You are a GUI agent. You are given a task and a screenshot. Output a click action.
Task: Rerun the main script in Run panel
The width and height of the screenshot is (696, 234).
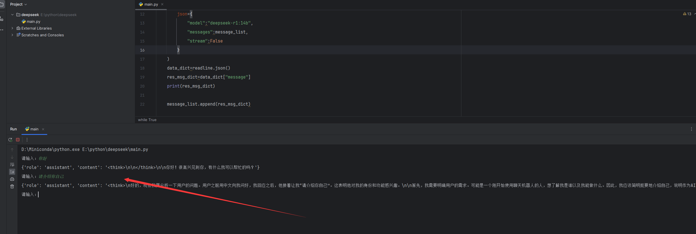pos(10,140)
